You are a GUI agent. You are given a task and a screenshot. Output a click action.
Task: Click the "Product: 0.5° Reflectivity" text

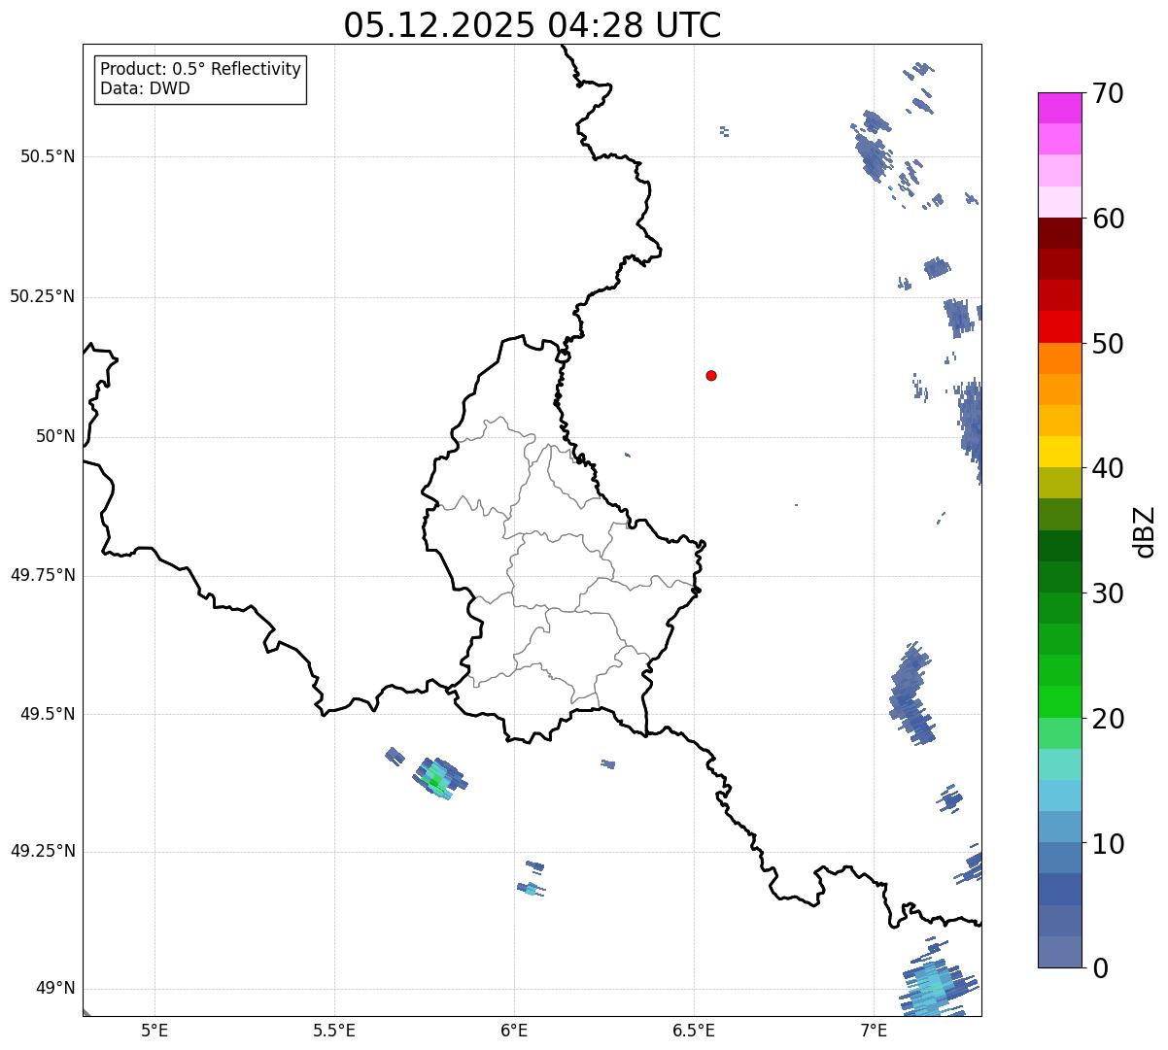coord(200,70)
